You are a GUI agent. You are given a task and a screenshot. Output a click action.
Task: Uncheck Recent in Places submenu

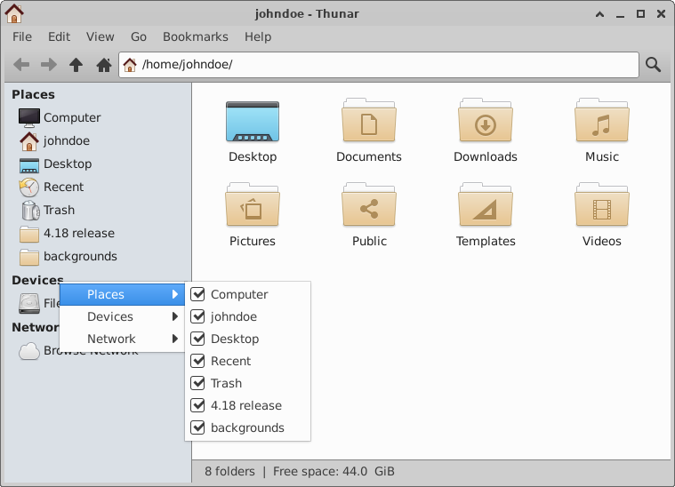tap(197, 361)
